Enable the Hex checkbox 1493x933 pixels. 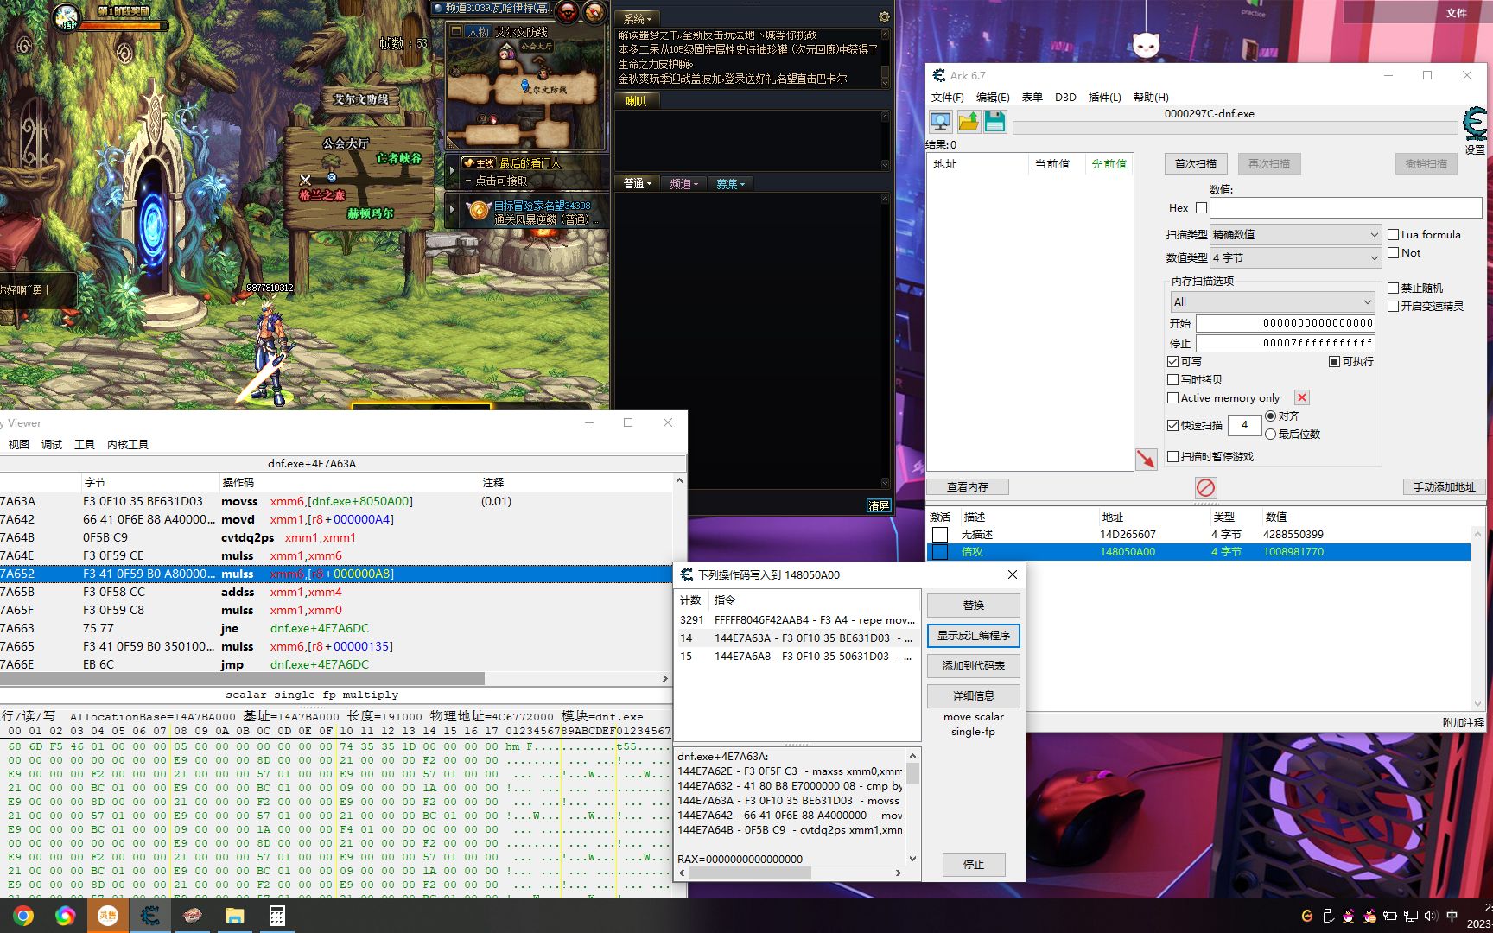1201,207
